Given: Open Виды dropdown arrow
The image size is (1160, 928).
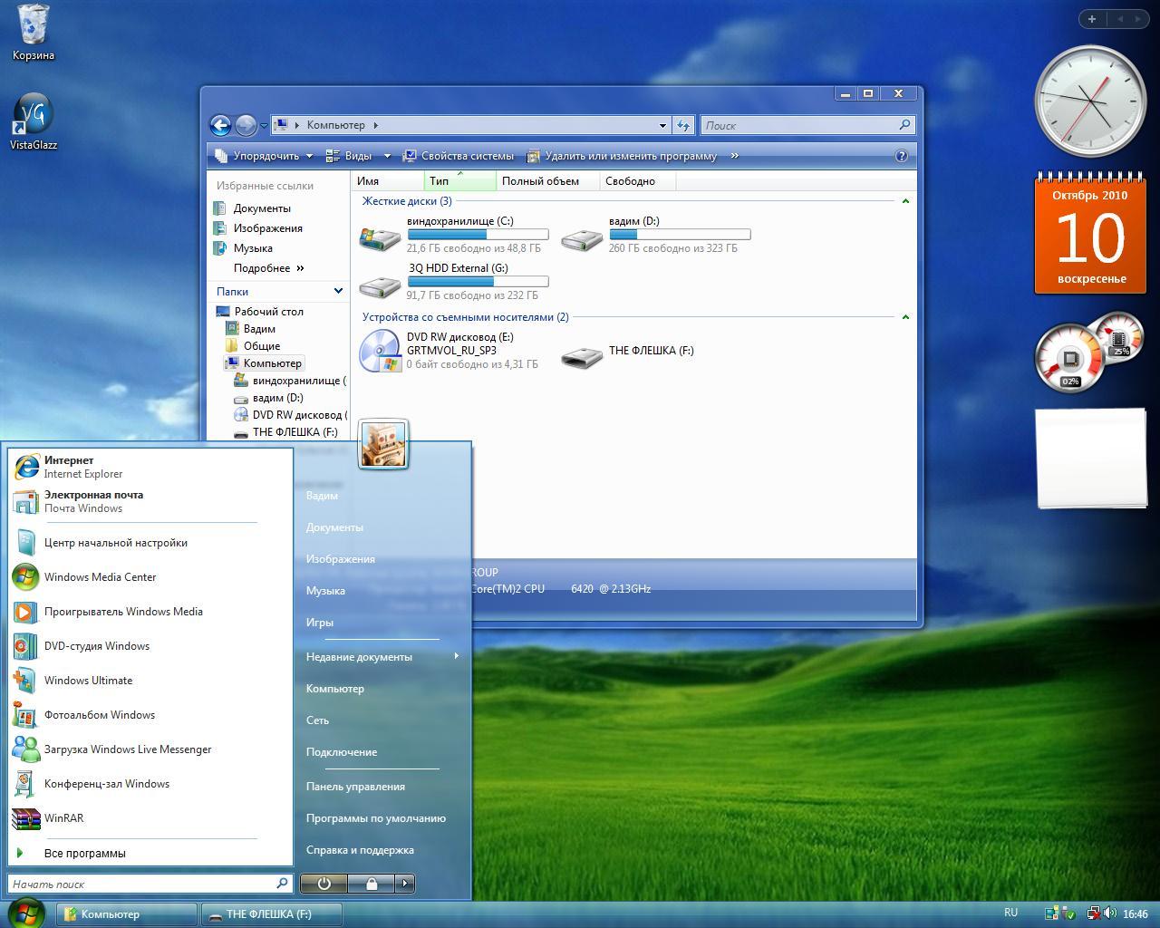Looking at the screenshot, I should point(387,156).
